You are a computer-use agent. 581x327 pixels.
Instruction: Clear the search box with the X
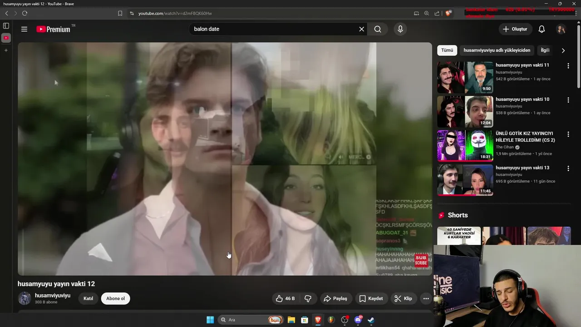(x=361, y=29)
